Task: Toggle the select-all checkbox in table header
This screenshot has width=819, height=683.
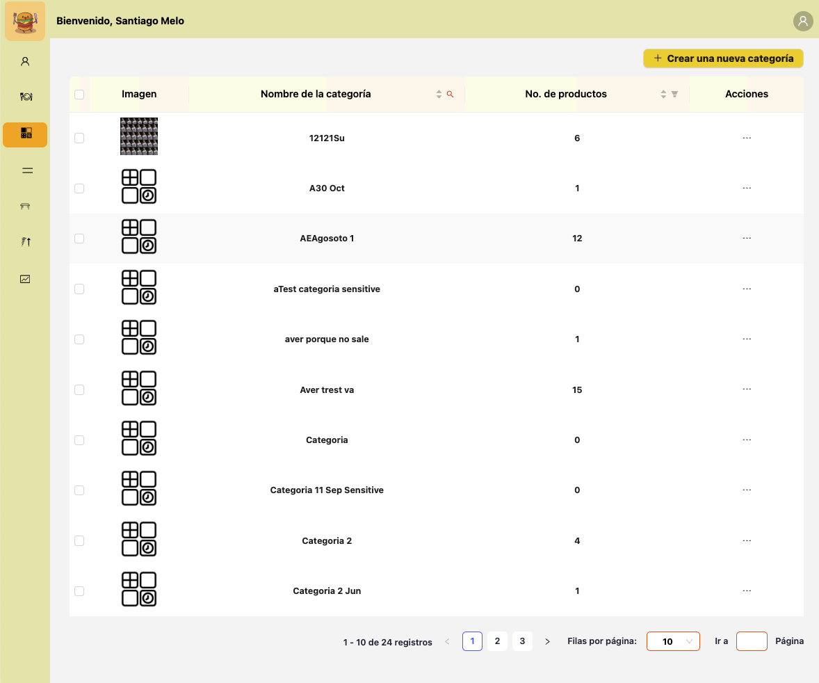Action: [x=79, y=95]
